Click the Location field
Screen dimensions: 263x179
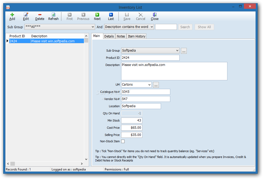point(141,106)
